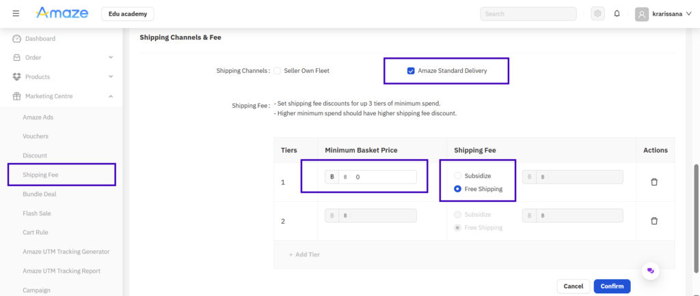
Task: Open Vouchers in sidebar
Action: [x=36, y=136]
